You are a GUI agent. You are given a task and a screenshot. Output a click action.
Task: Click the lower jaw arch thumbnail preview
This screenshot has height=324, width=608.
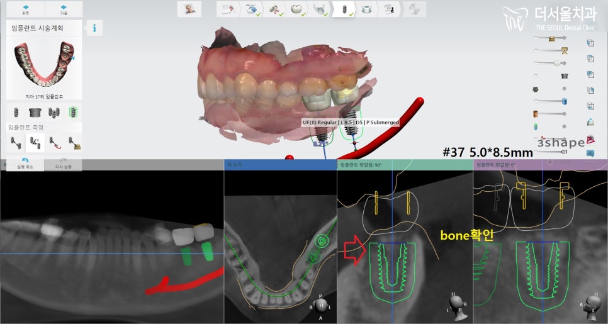(44, 65)
